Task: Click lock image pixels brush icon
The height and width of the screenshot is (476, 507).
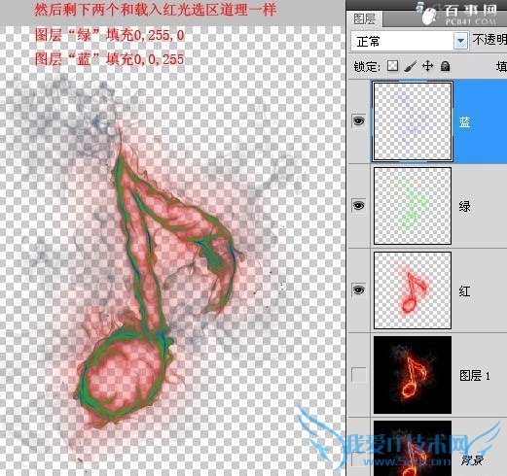Action: tap(410, 66)
